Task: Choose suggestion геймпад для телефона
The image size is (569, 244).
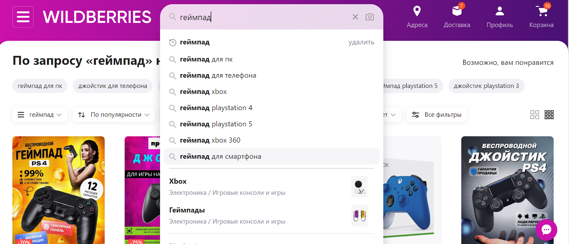Action: click(x=272, y=76)
